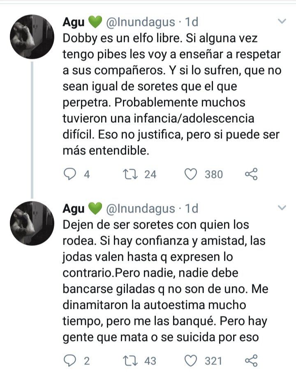Reply to the tweet with 2 replies

(71, 361)
